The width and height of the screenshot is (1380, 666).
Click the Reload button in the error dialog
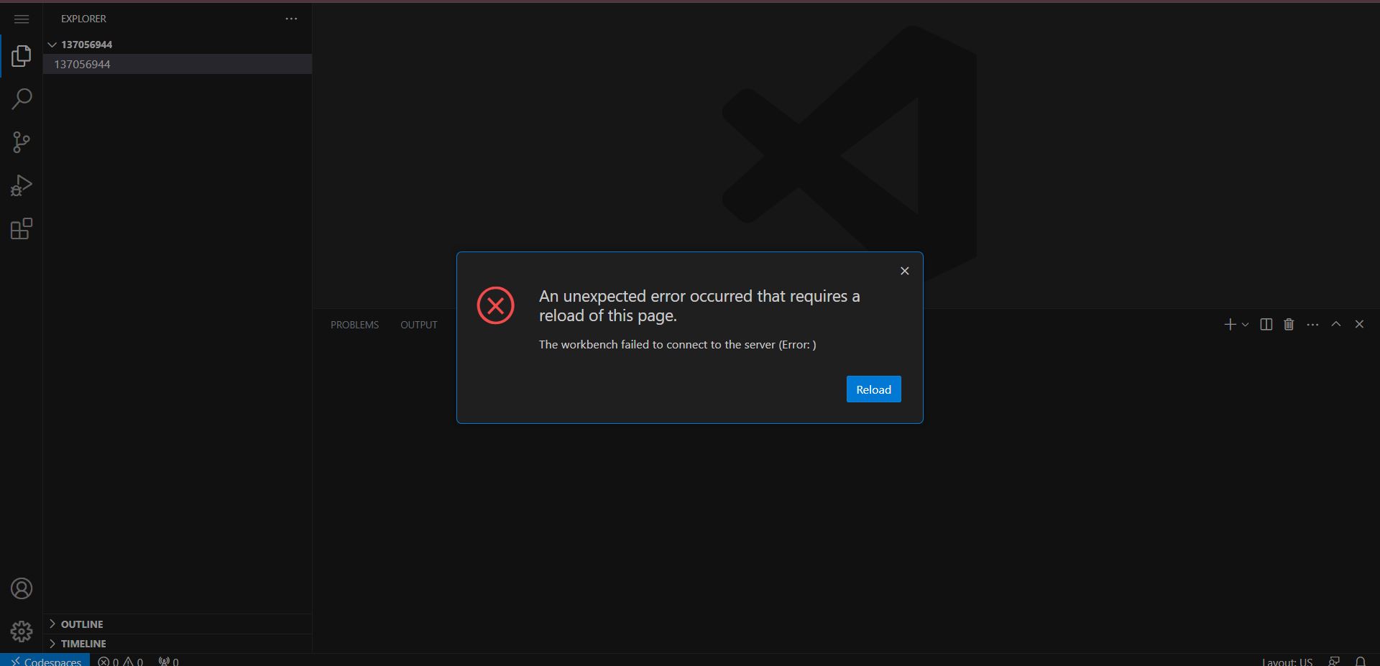873,389
